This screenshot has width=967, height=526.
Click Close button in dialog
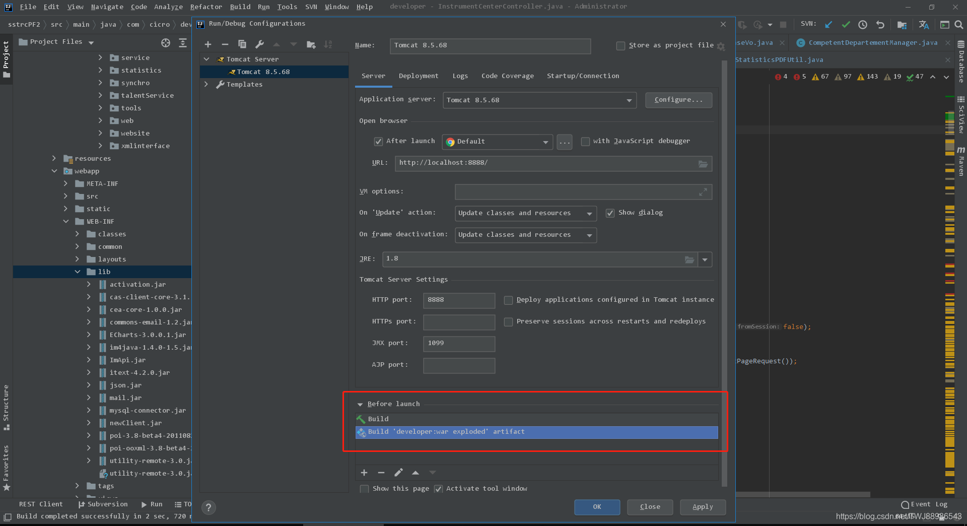click(650, 507)
